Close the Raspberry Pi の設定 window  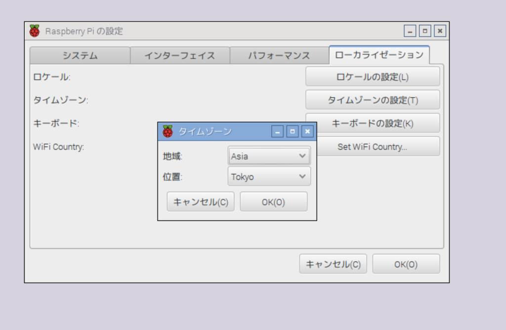coord(440,31)
